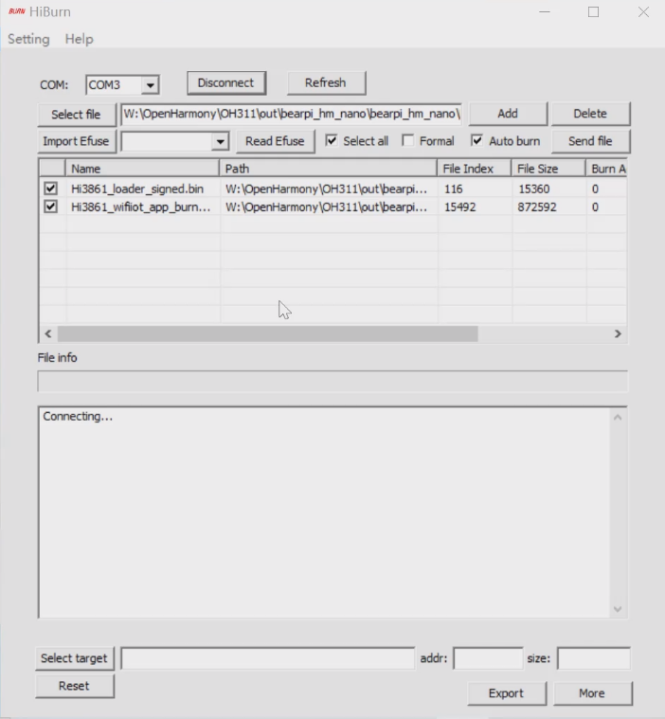The height and width of the screenshot is (719, 665).
Task: Refresh the COM port list
Action: click(x=326, y=83)
